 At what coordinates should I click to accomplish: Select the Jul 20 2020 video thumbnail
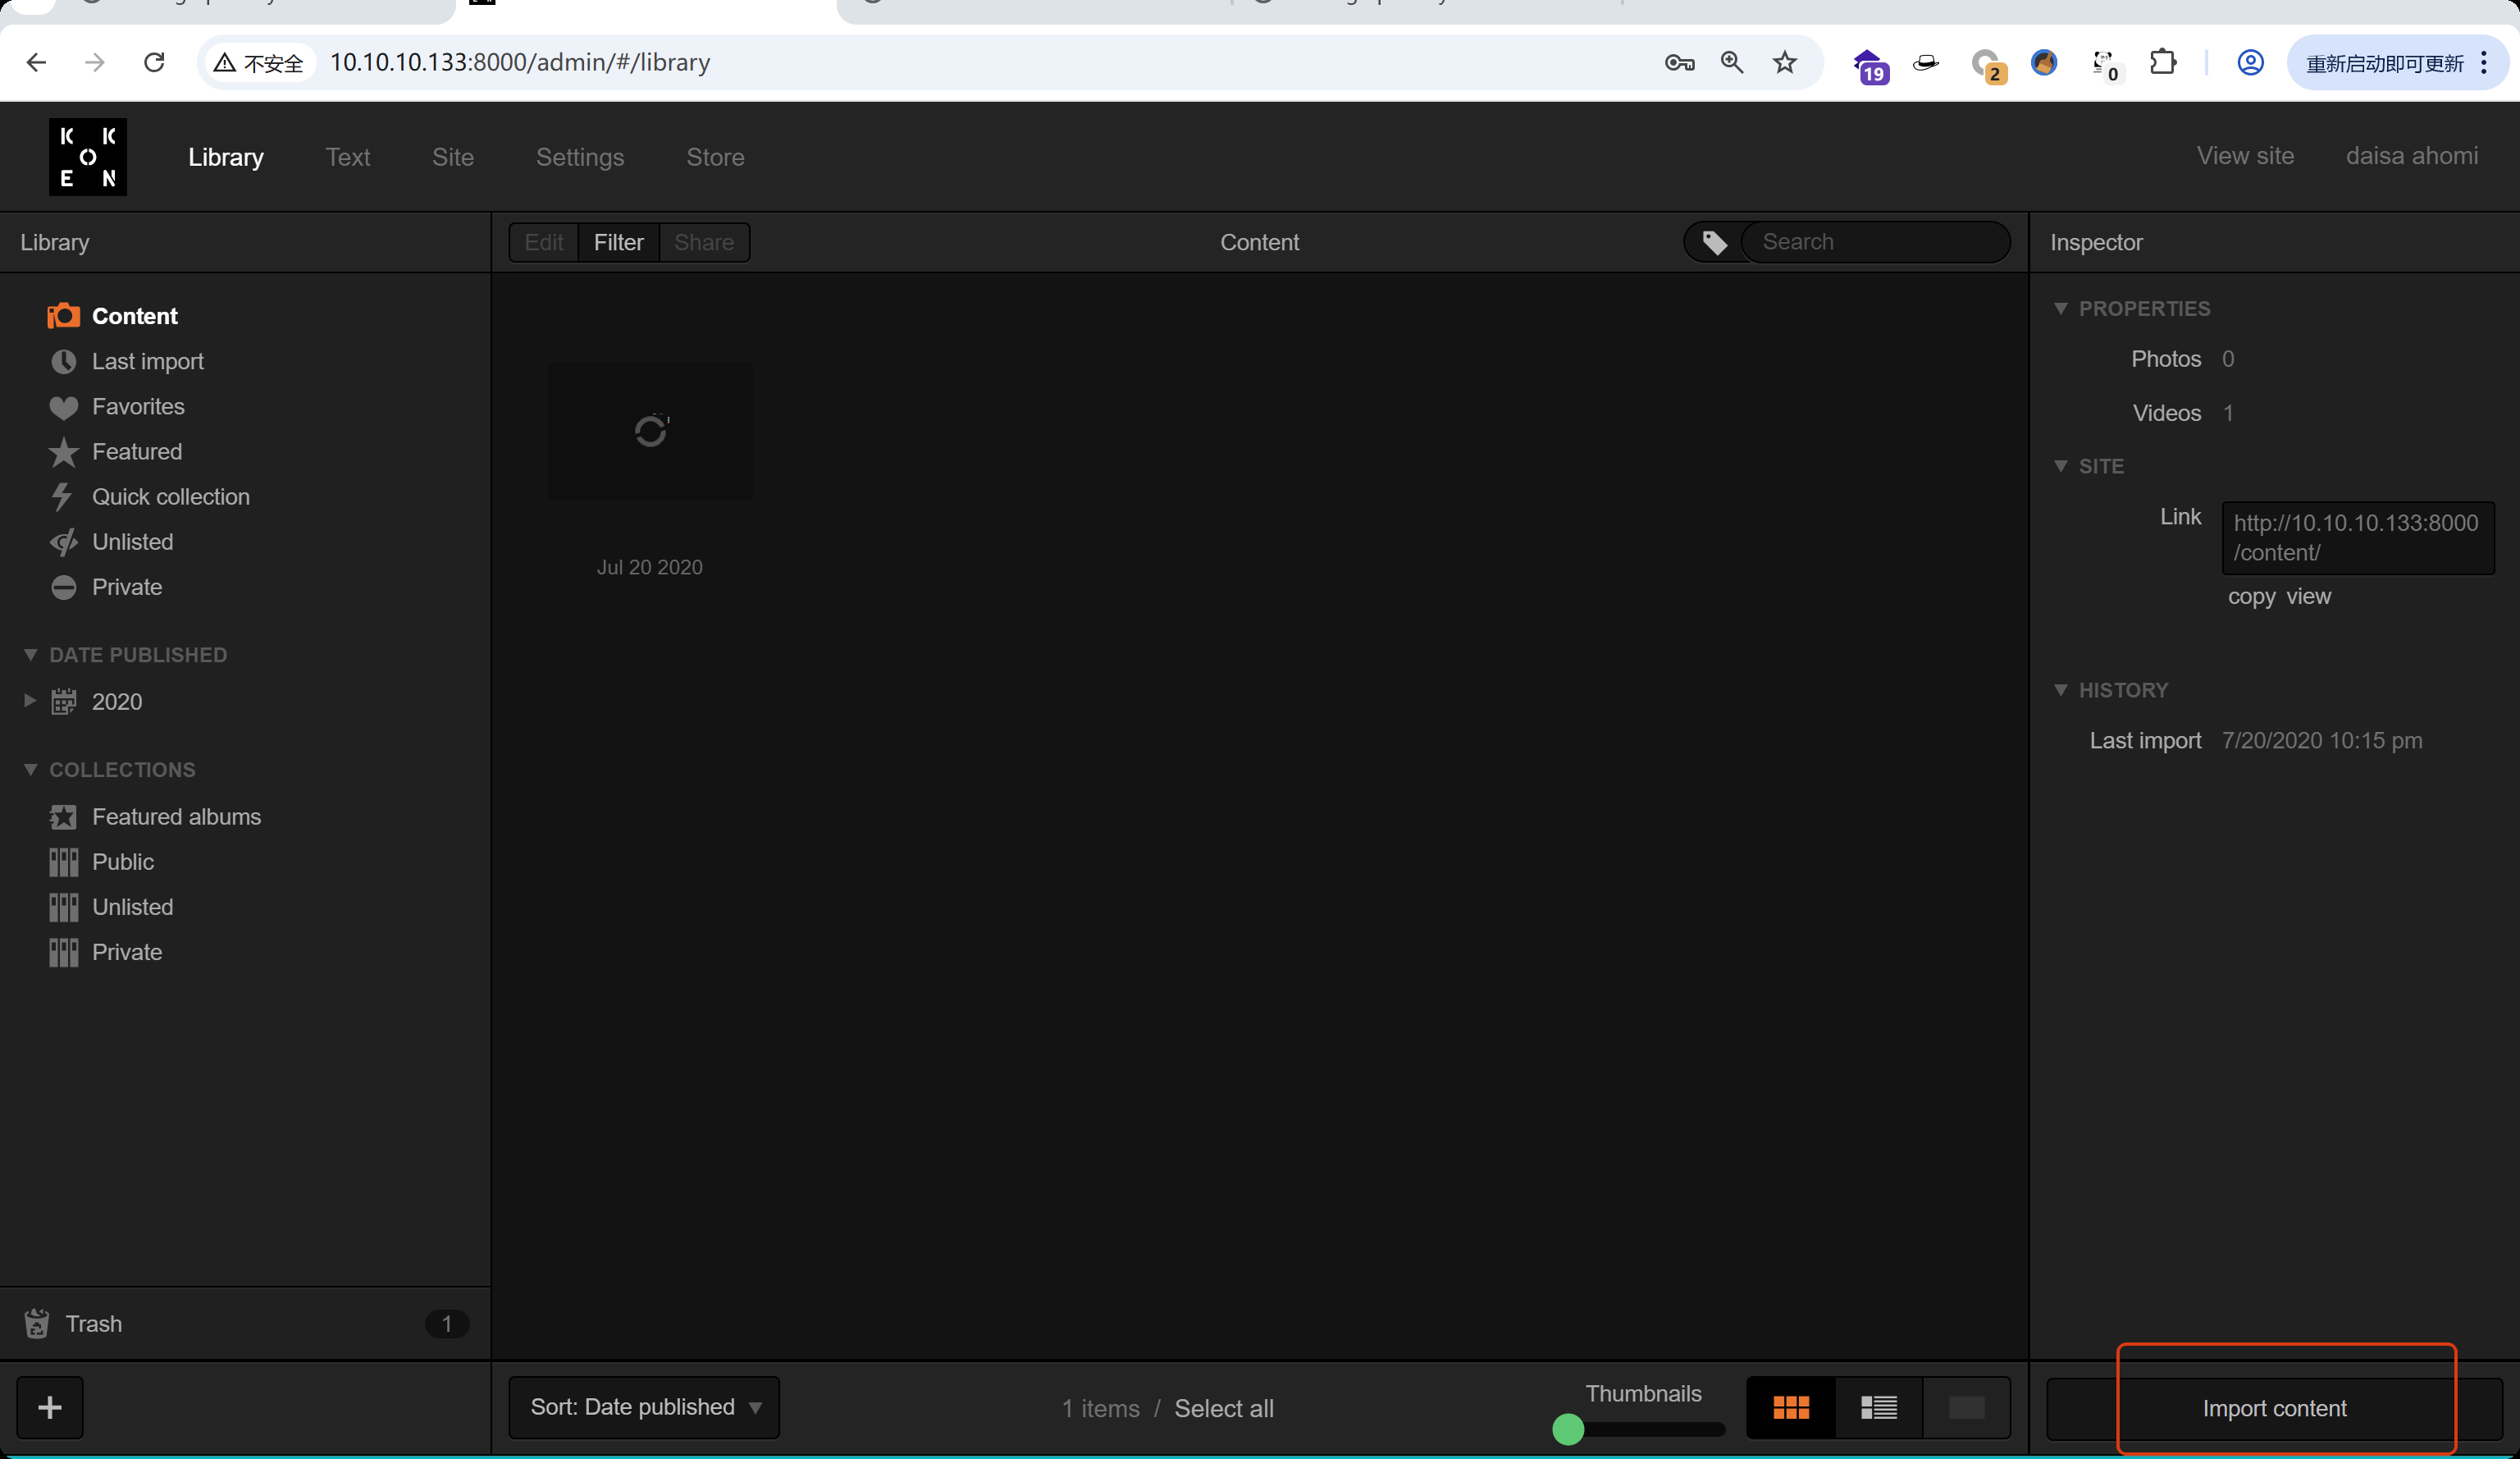(650, 431)
